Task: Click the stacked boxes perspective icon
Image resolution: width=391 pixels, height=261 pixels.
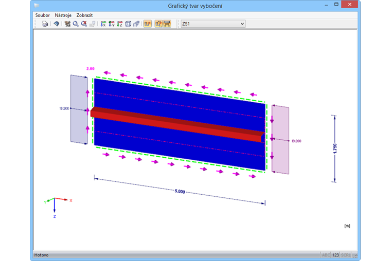Action: (x=136, y=24)
